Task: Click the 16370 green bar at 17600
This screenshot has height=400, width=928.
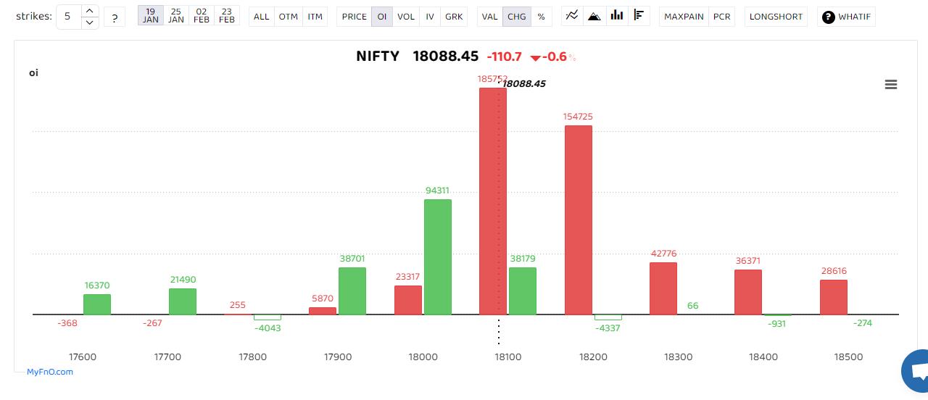Action: tap(97, 304)
